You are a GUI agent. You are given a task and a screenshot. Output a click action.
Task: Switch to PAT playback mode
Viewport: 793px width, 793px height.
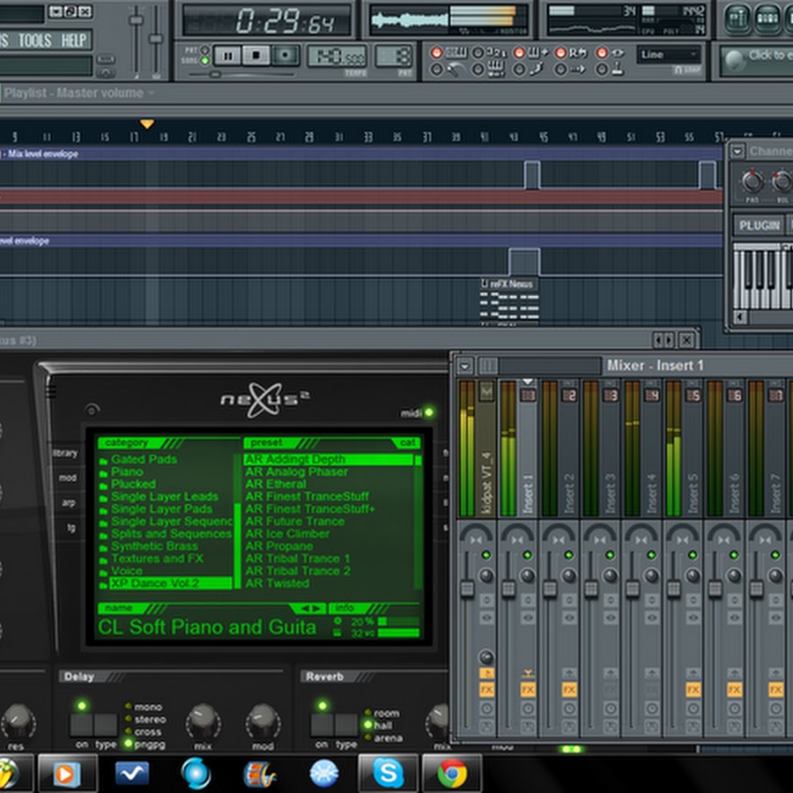204,50
